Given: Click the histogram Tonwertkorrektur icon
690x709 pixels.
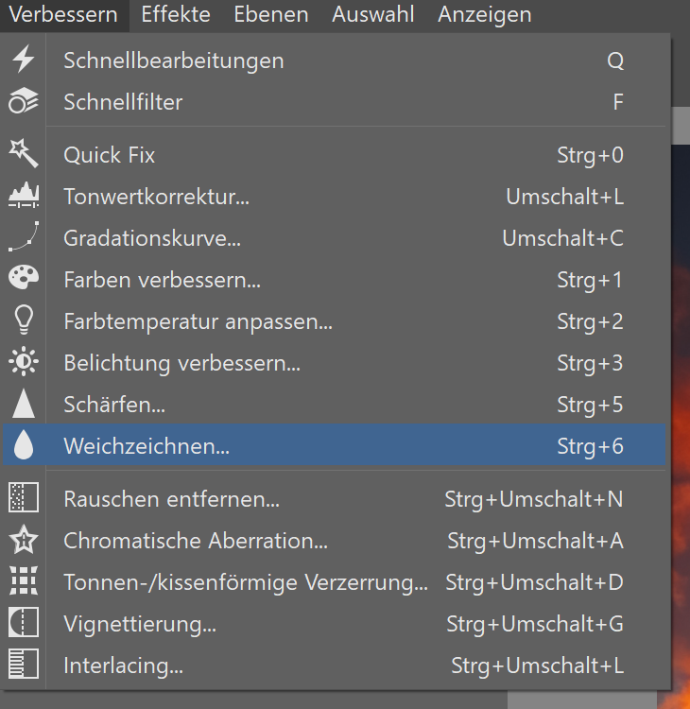Looking at the screenshot, I should [x=23, y=197].
